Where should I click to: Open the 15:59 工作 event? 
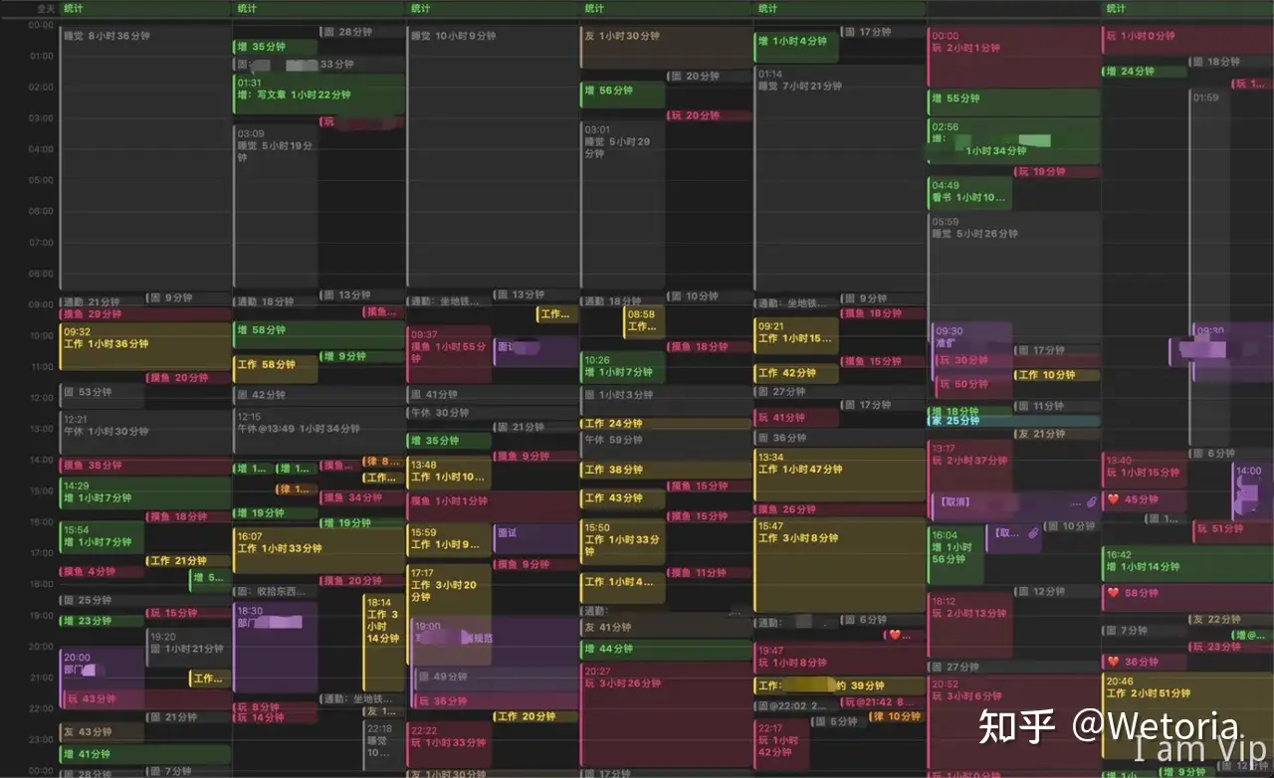coord(449,540)
